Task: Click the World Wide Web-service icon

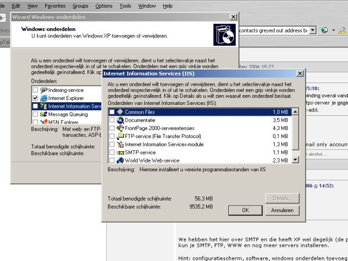Action: [x=120, y=160]
